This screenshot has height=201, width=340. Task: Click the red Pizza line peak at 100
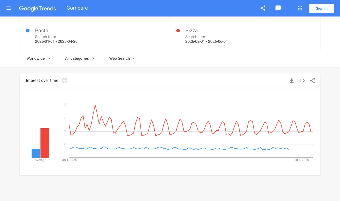[x=95, y=105]
